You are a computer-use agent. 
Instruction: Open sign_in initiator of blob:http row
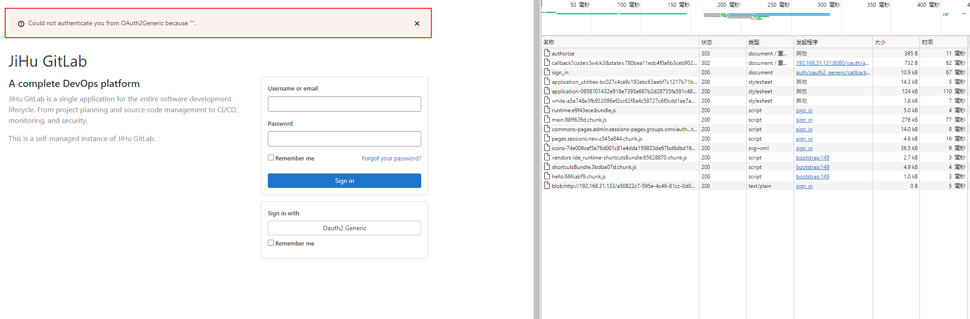pyautogui.click(x=804, y=186)
